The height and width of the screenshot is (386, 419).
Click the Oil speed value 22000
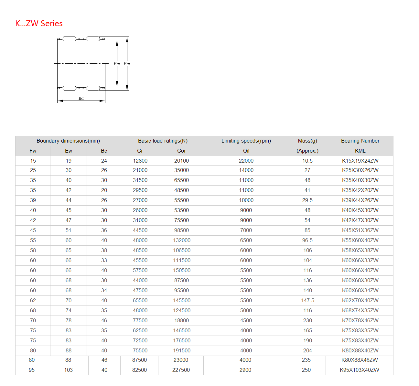tap(246, 161)
